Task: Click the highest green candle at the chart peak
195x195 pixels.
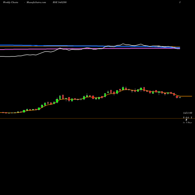Action: (123, 89)
